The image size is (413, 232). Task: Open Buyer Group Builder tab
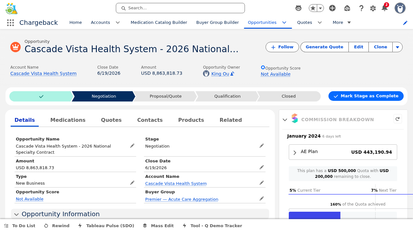[217, 23]
